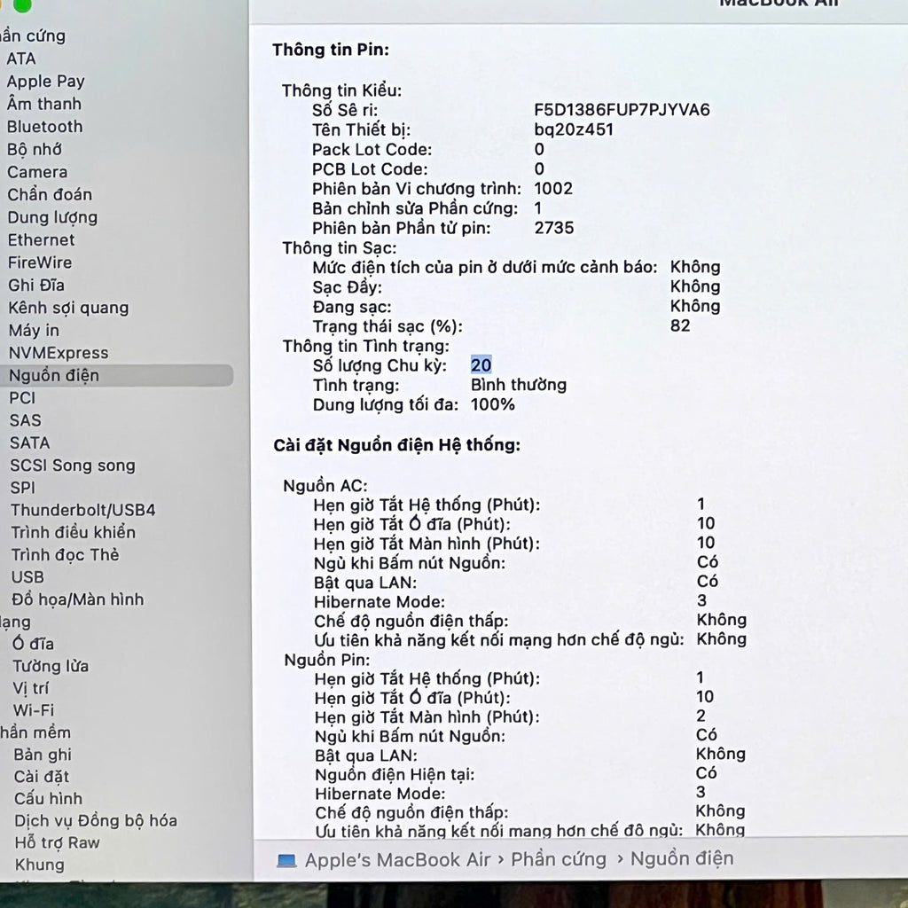
Task: Select USB in the sidebar
Action: click(27, 577)
